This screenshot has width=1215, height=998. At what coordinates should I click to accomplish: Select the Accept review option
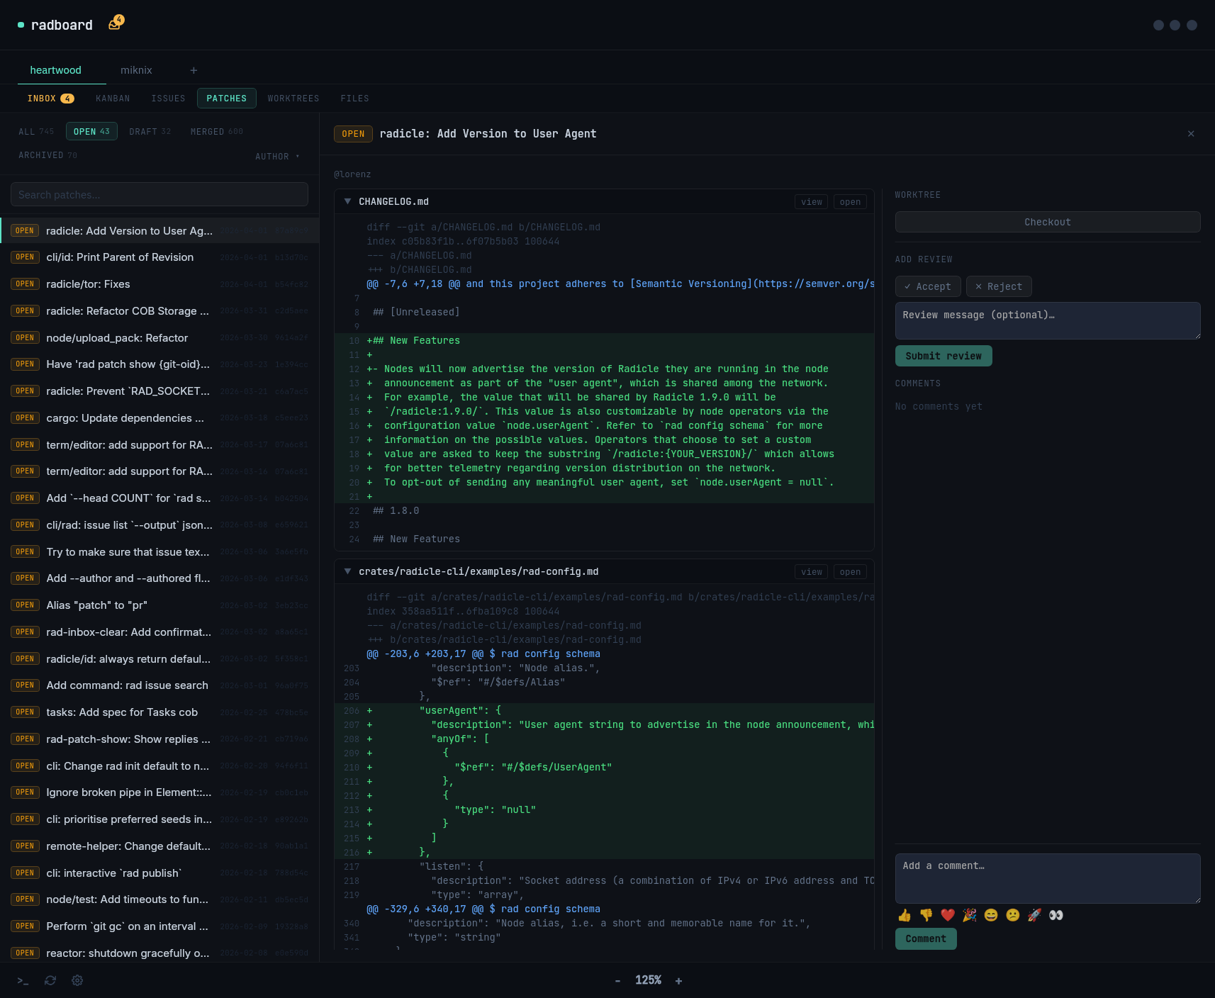(x=928, y=286)
